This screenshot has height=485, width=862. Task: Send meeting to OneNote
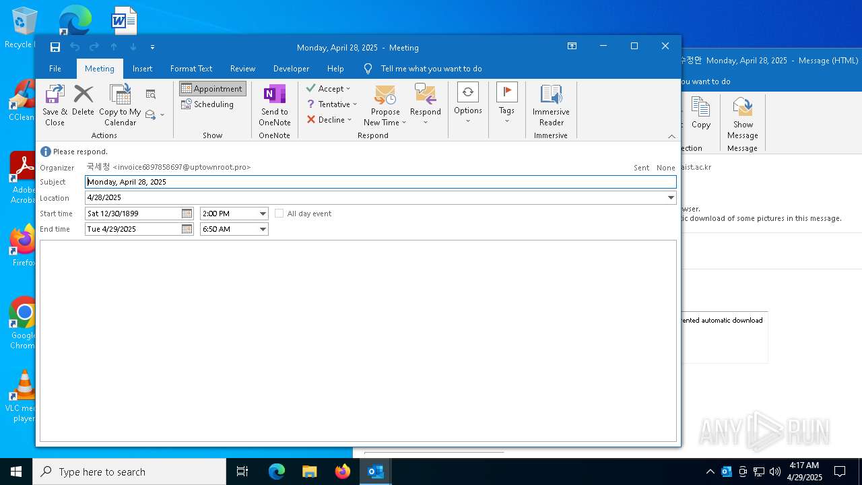(x=275, y=106)
